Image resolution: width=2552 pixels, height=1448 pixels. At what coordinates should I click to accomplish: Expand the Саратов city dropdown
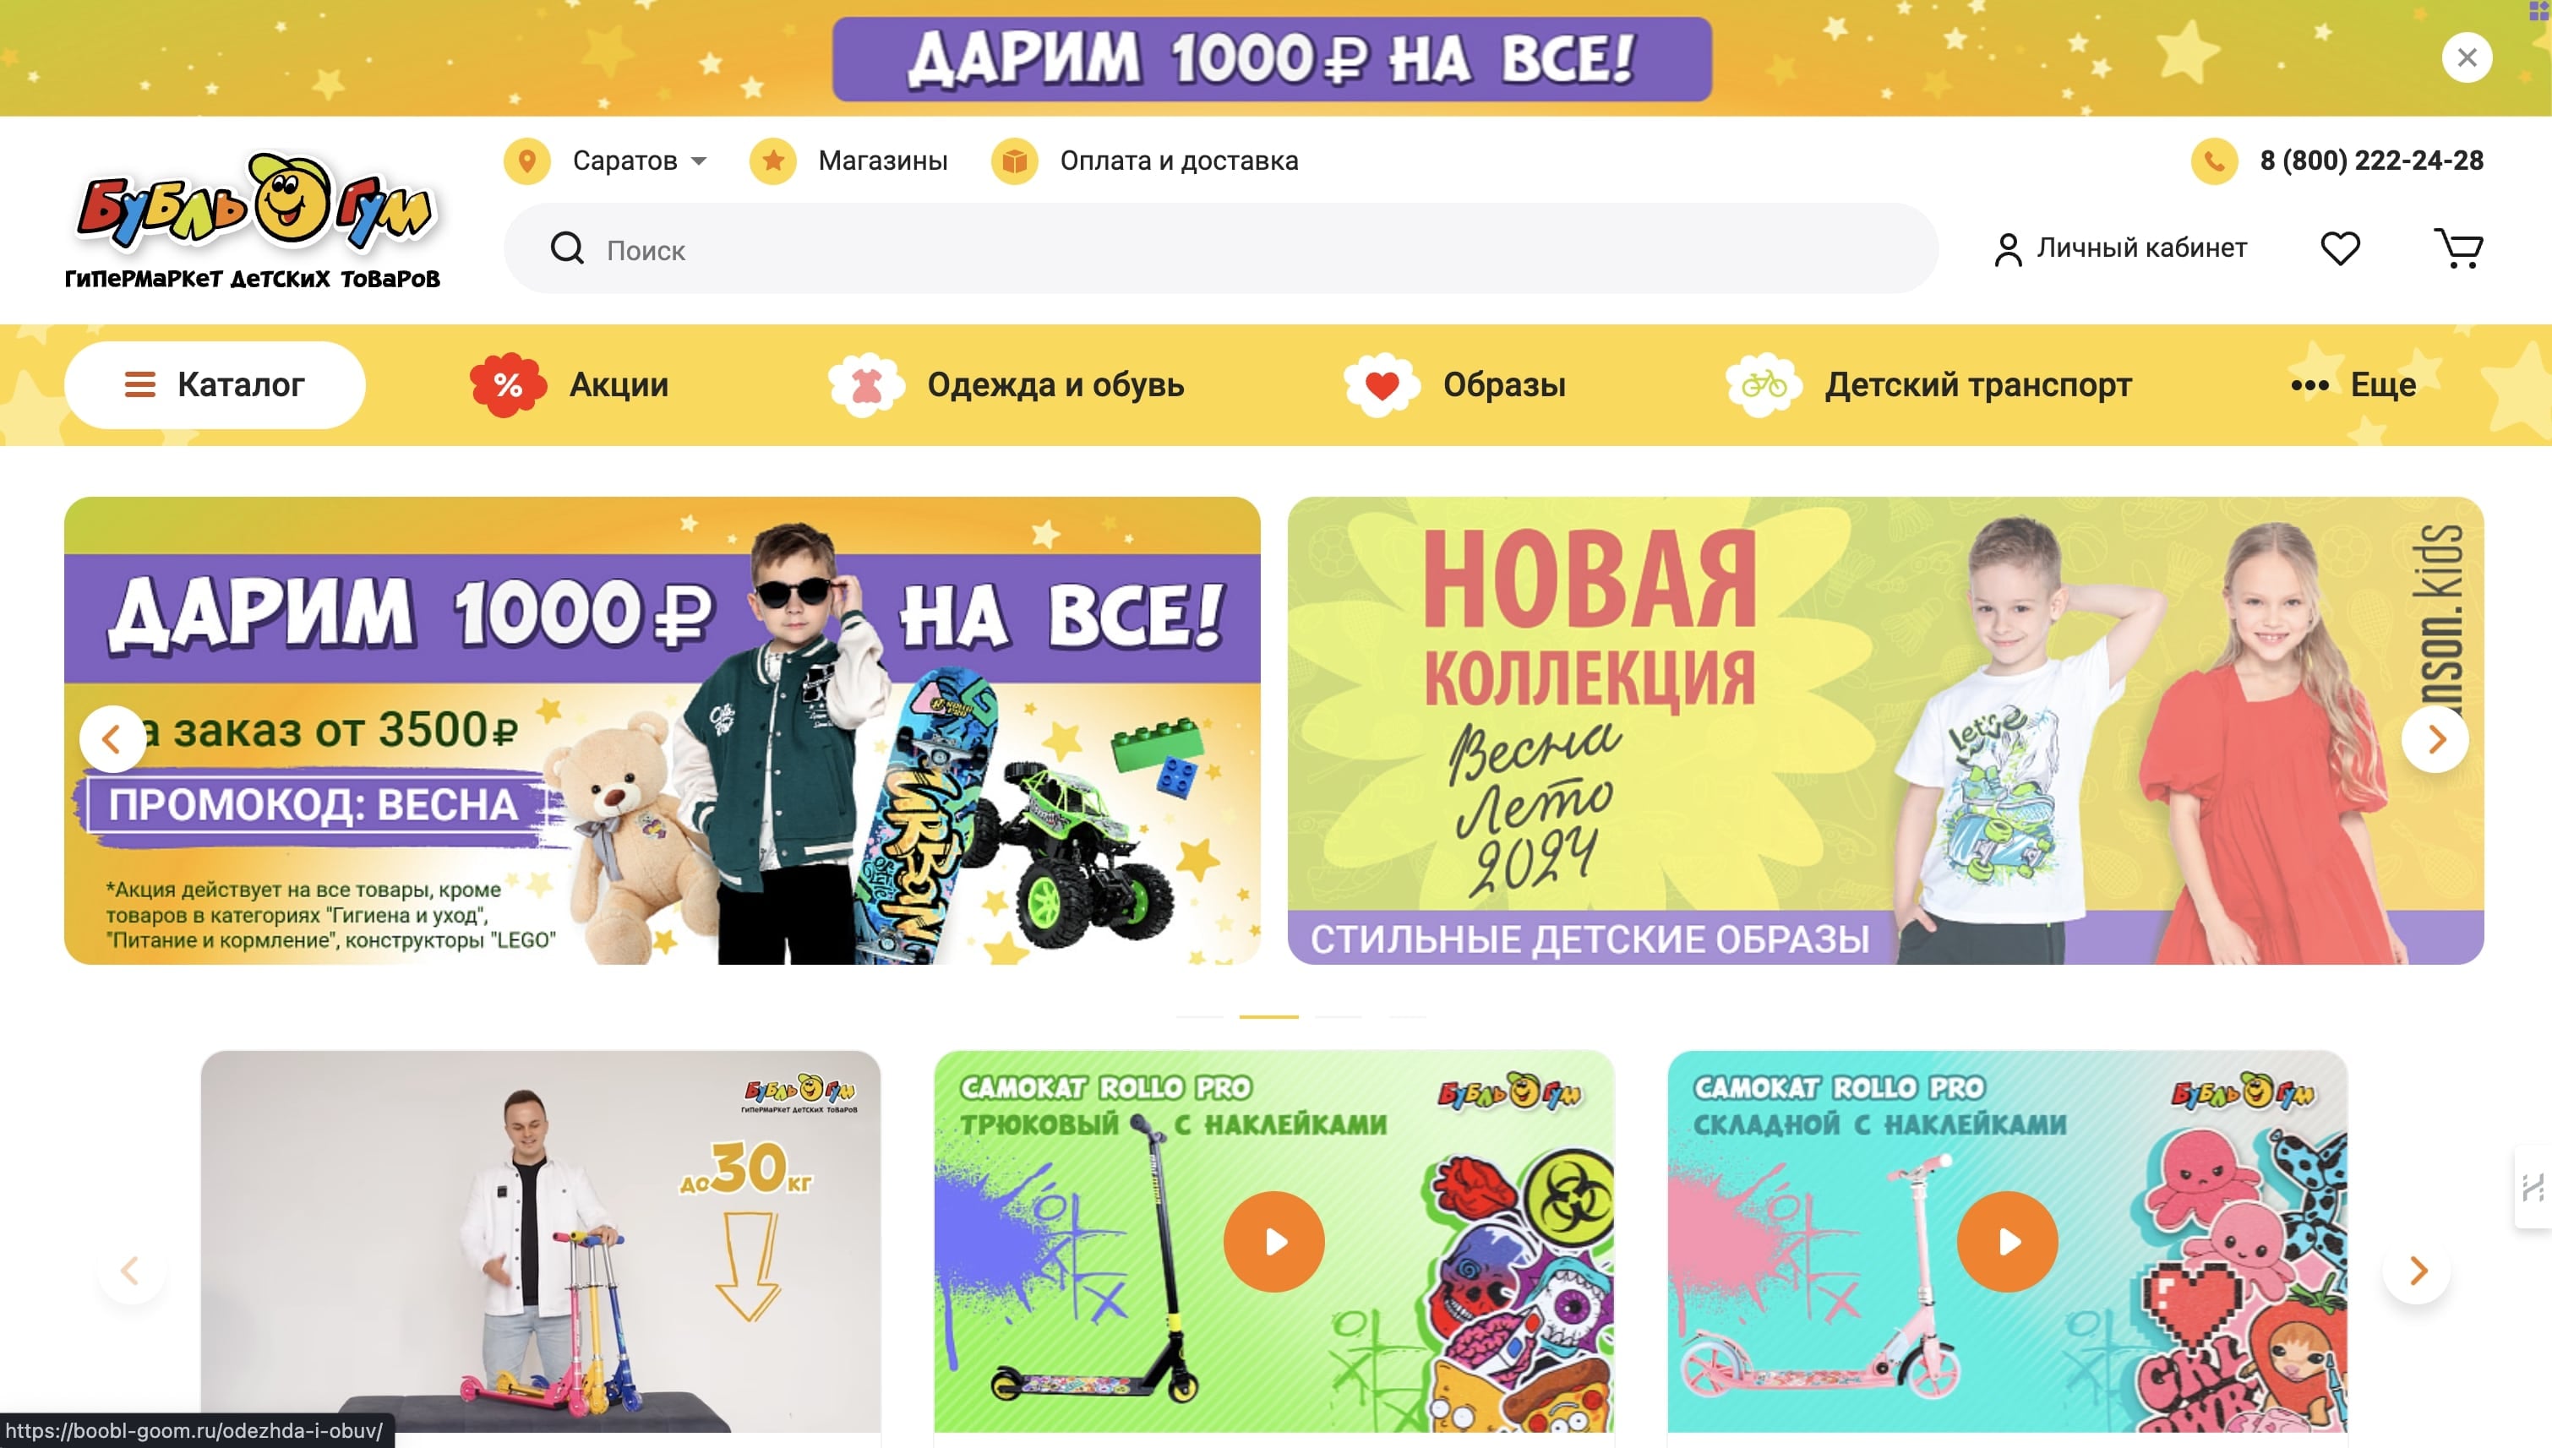(x=640, y=161)
